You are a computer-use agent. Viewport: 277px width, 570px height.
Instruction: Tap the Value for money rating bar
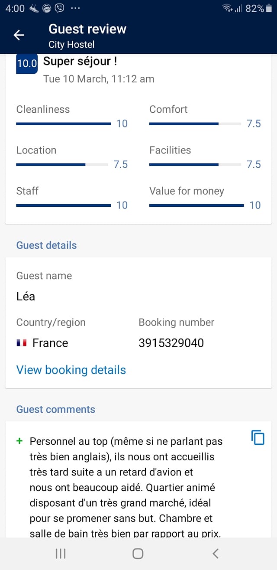tap(196, 205)
